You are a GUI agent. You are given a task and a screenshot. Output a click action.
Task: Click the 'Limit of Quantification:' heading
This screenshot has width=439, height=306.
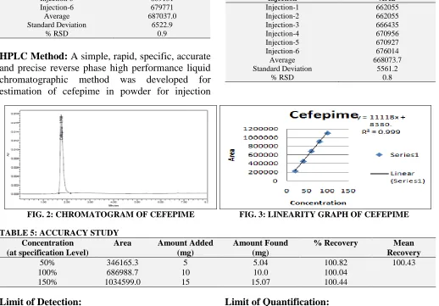pyautogui.click(x=277, y=302)
